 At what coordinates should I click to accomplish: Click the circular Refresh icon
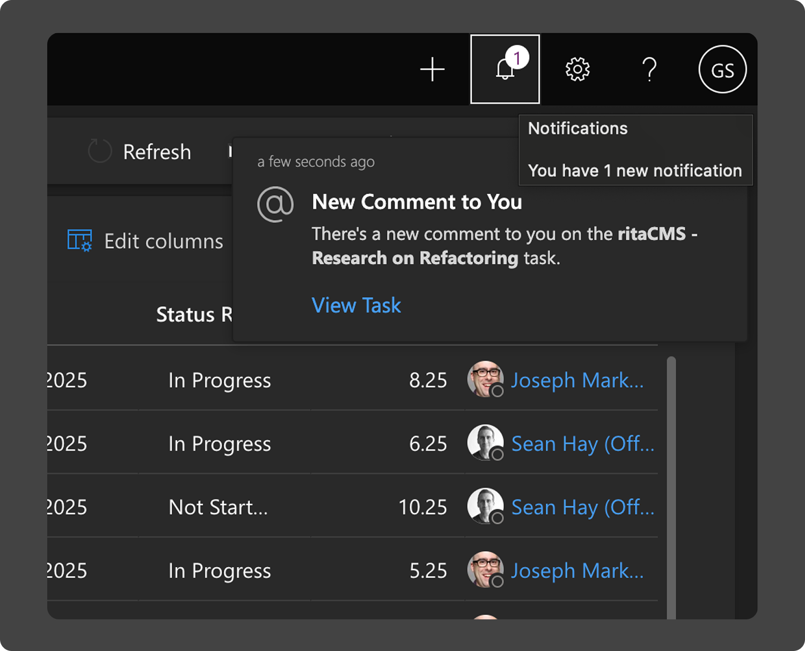tap(100, 152)
